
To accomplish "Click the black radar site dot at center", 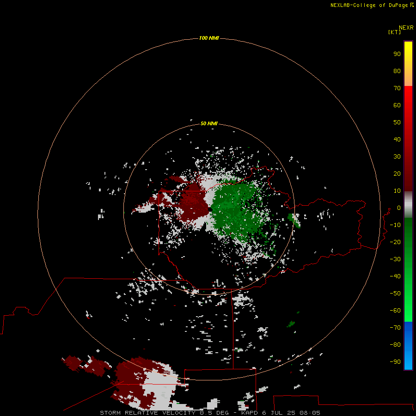I will tap(210, 209).
